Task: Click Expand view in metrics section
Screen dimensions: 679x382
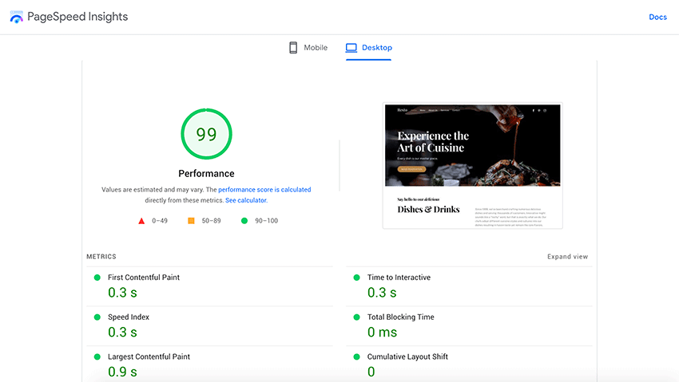Action: tap(567, 256)
